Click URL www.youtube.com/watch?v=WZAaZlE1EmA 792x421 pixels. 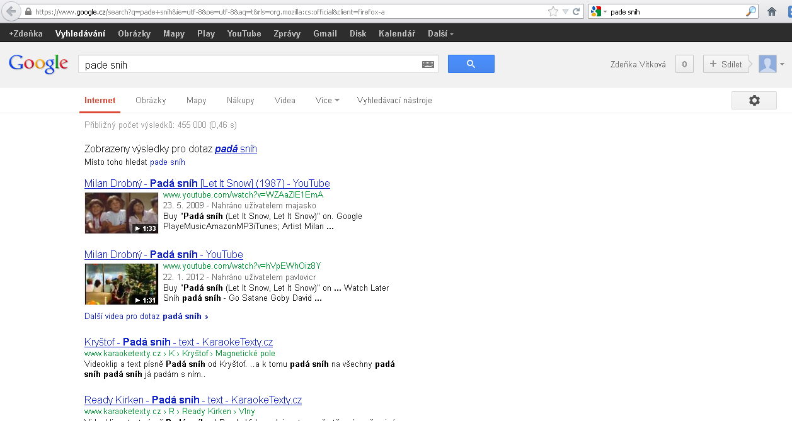243,195
